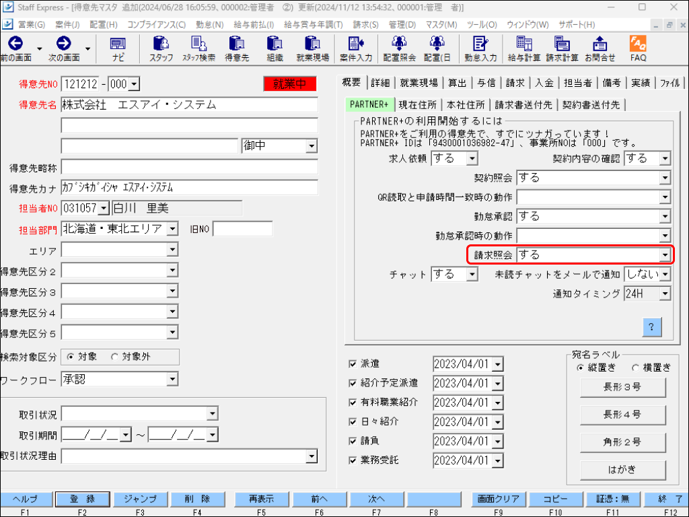The width and height of the screenshot is (689, 517).
Task: Open the 請求(S) menu
Action: coord(365,25)
